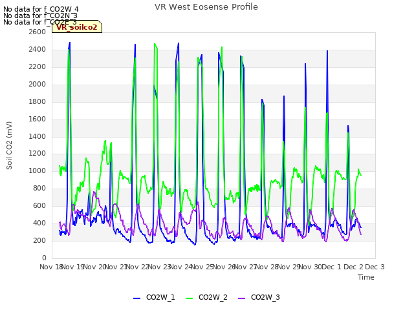Viewport: 414px width, 310px height.
Task: Click the 2000 y-axis tick label
Action: pyautogui.click(x=38, y=84)
